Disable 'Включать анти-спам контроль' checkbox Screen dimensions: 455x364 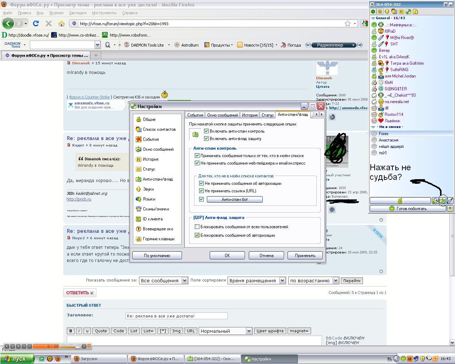coord(206,131)
